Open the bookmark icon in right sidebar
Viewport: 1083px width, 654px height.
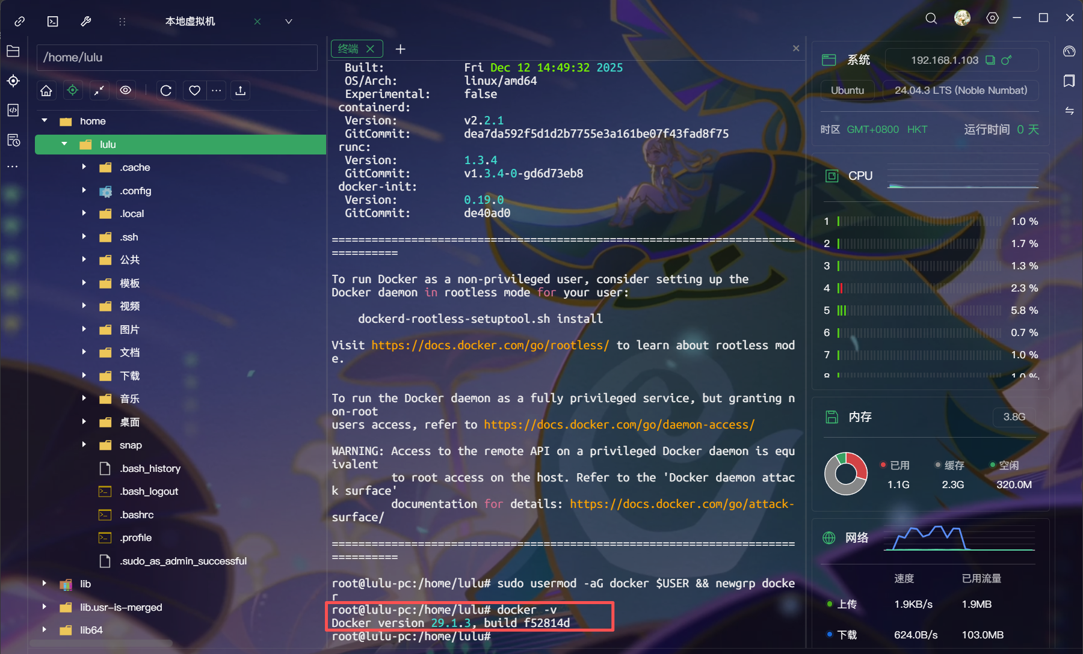tap(1069, 81)
